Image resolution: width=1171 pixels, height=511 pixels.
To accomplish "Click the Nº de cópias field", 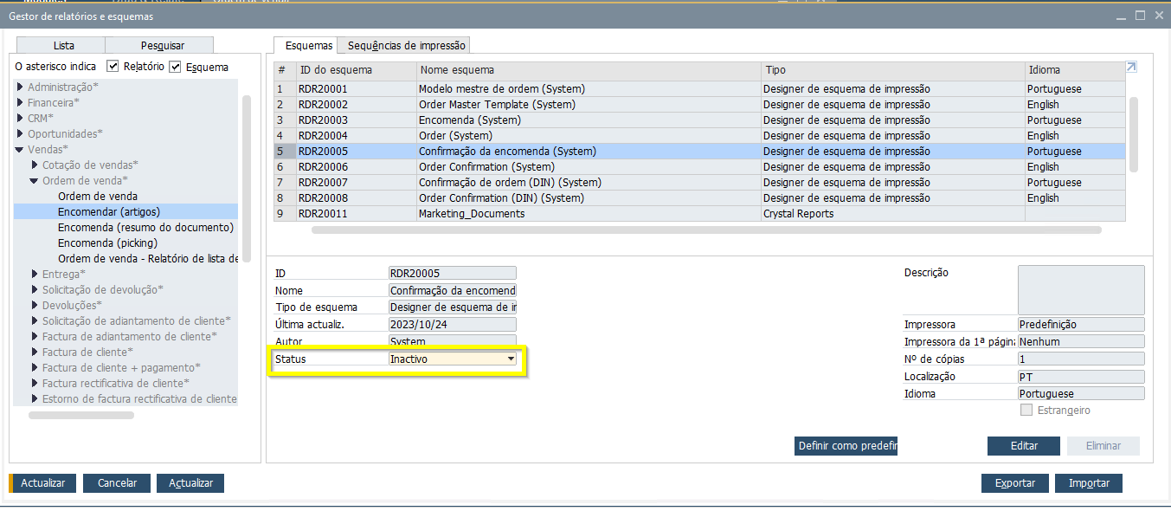I will click(x=1080, y=359).
